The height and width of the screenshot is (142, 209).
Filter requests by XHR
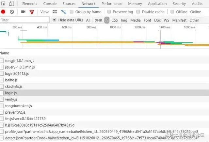coord(99,20)
